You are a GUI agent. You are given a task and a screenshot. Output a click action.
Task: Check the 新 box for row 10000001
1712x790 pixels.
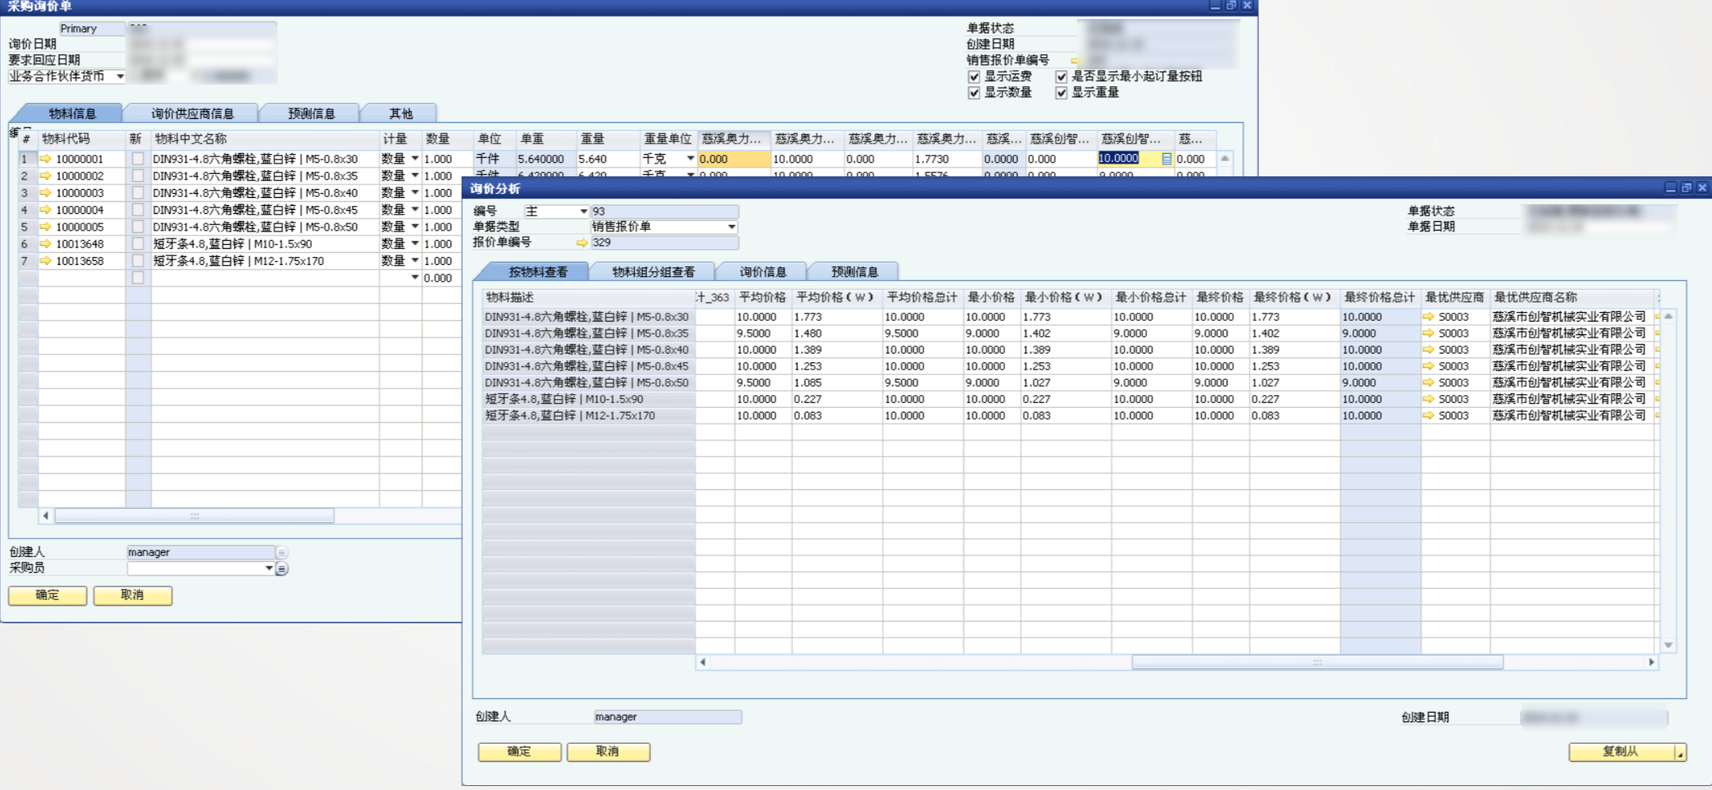pyautogui.click(x=138, y=159)
